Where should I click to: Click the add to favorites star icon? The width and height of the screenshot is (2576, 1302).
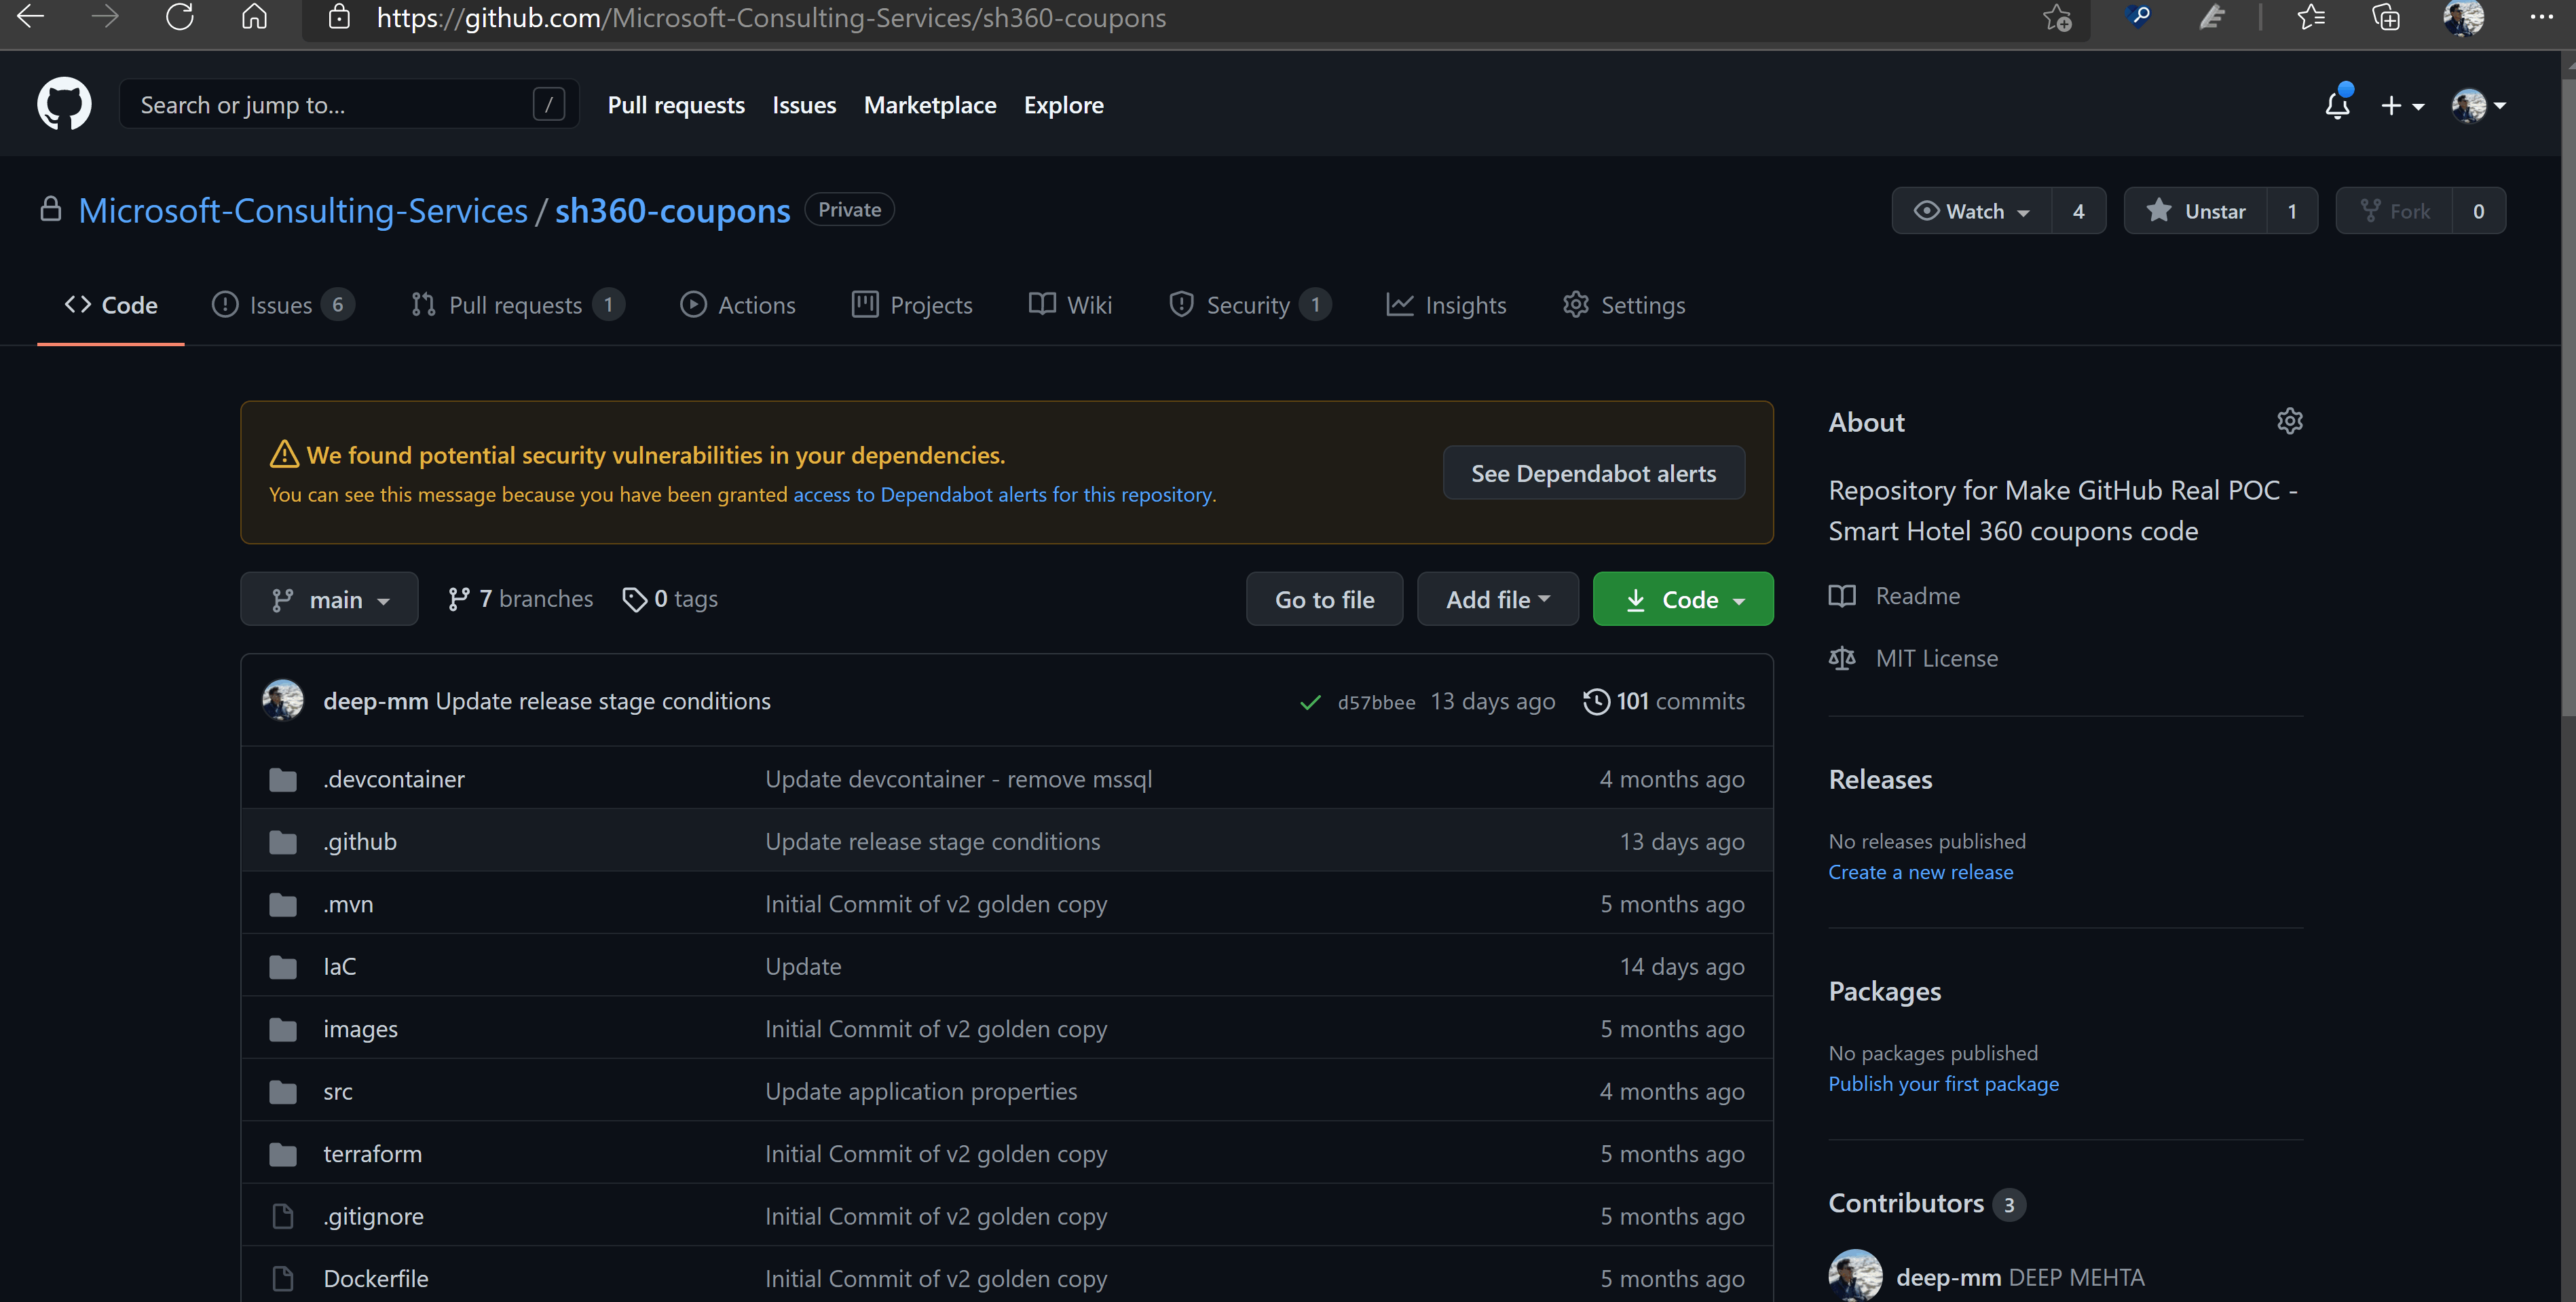tap(2057, 17)
